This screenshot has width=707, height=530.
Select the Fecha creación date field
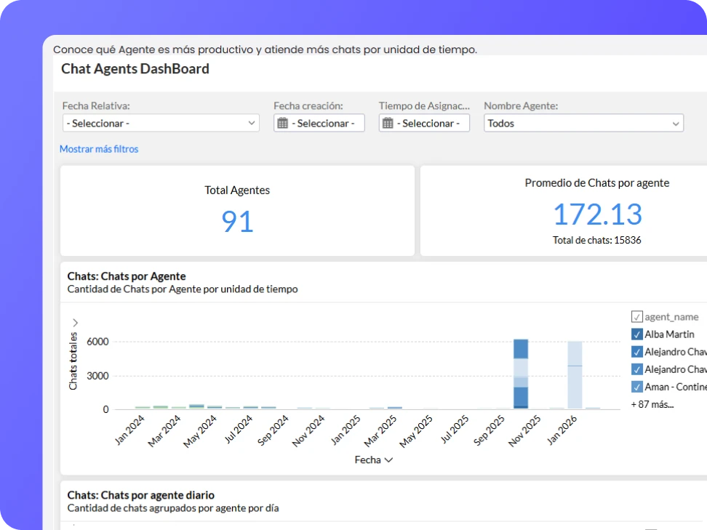(x=325, y=124)
